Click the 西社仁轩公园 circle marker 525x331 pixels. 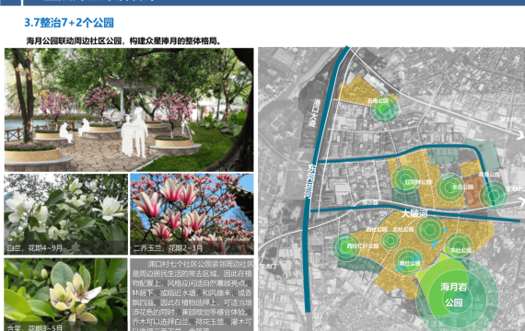point(346,246)
